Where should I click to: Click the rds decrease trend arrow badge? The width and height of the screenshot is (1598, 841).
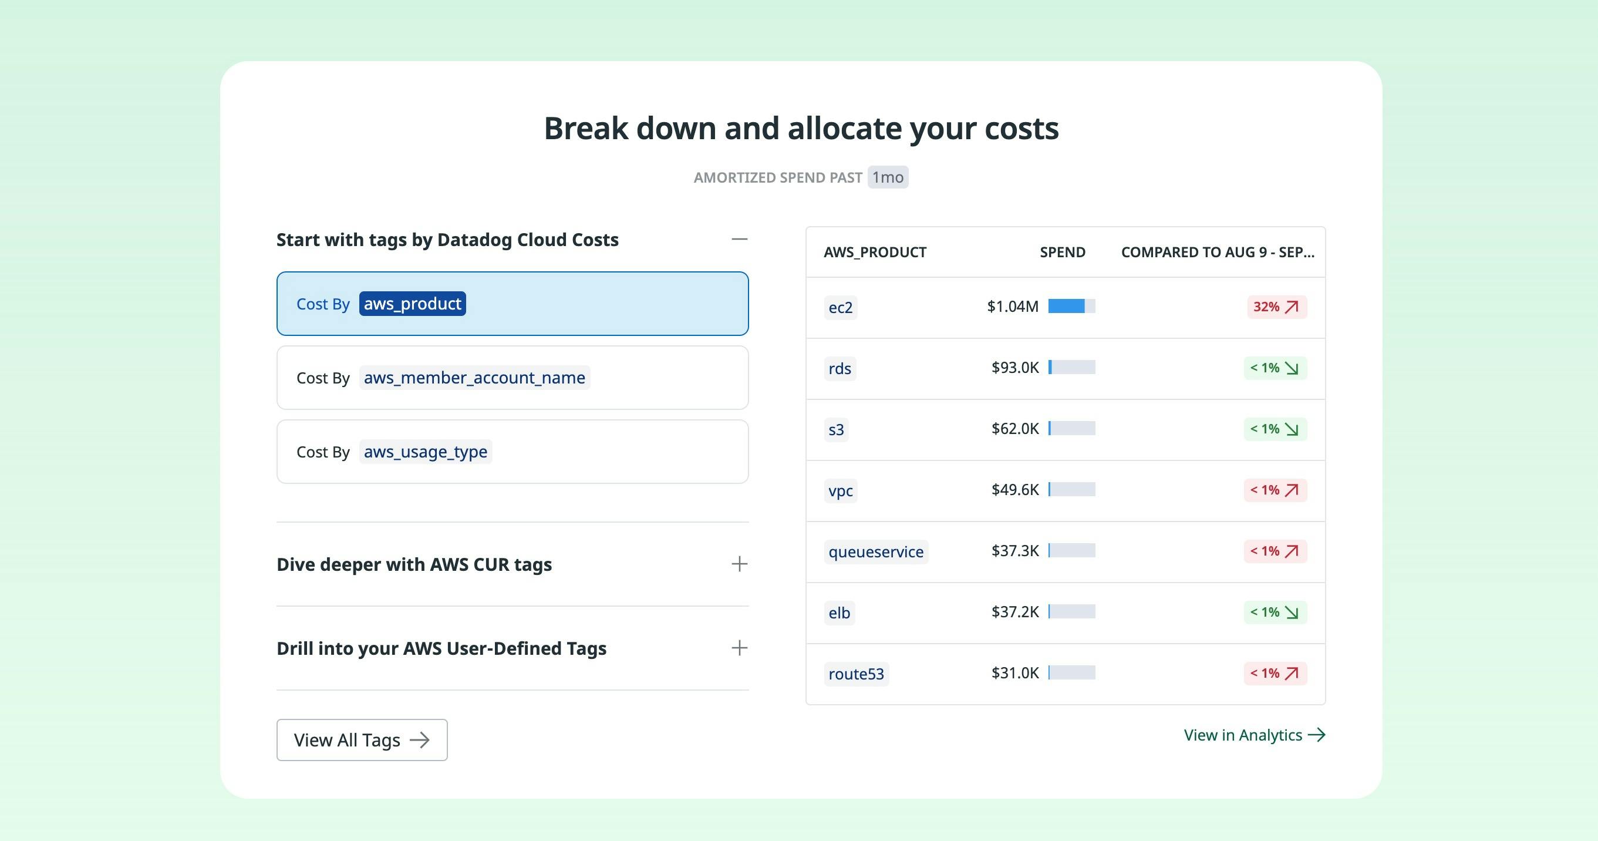tap(1276, 368)
